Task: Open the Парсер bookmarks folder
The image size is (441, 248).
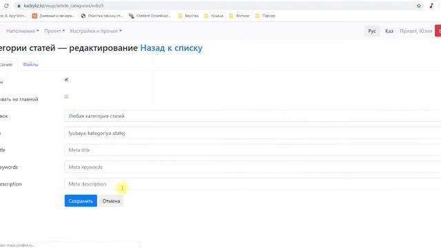Action: (265, 16)
